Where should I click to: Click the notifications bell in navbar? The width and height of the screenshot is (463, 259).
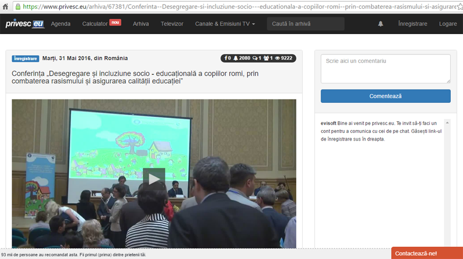pyautogui.click(x=381, y=24)
